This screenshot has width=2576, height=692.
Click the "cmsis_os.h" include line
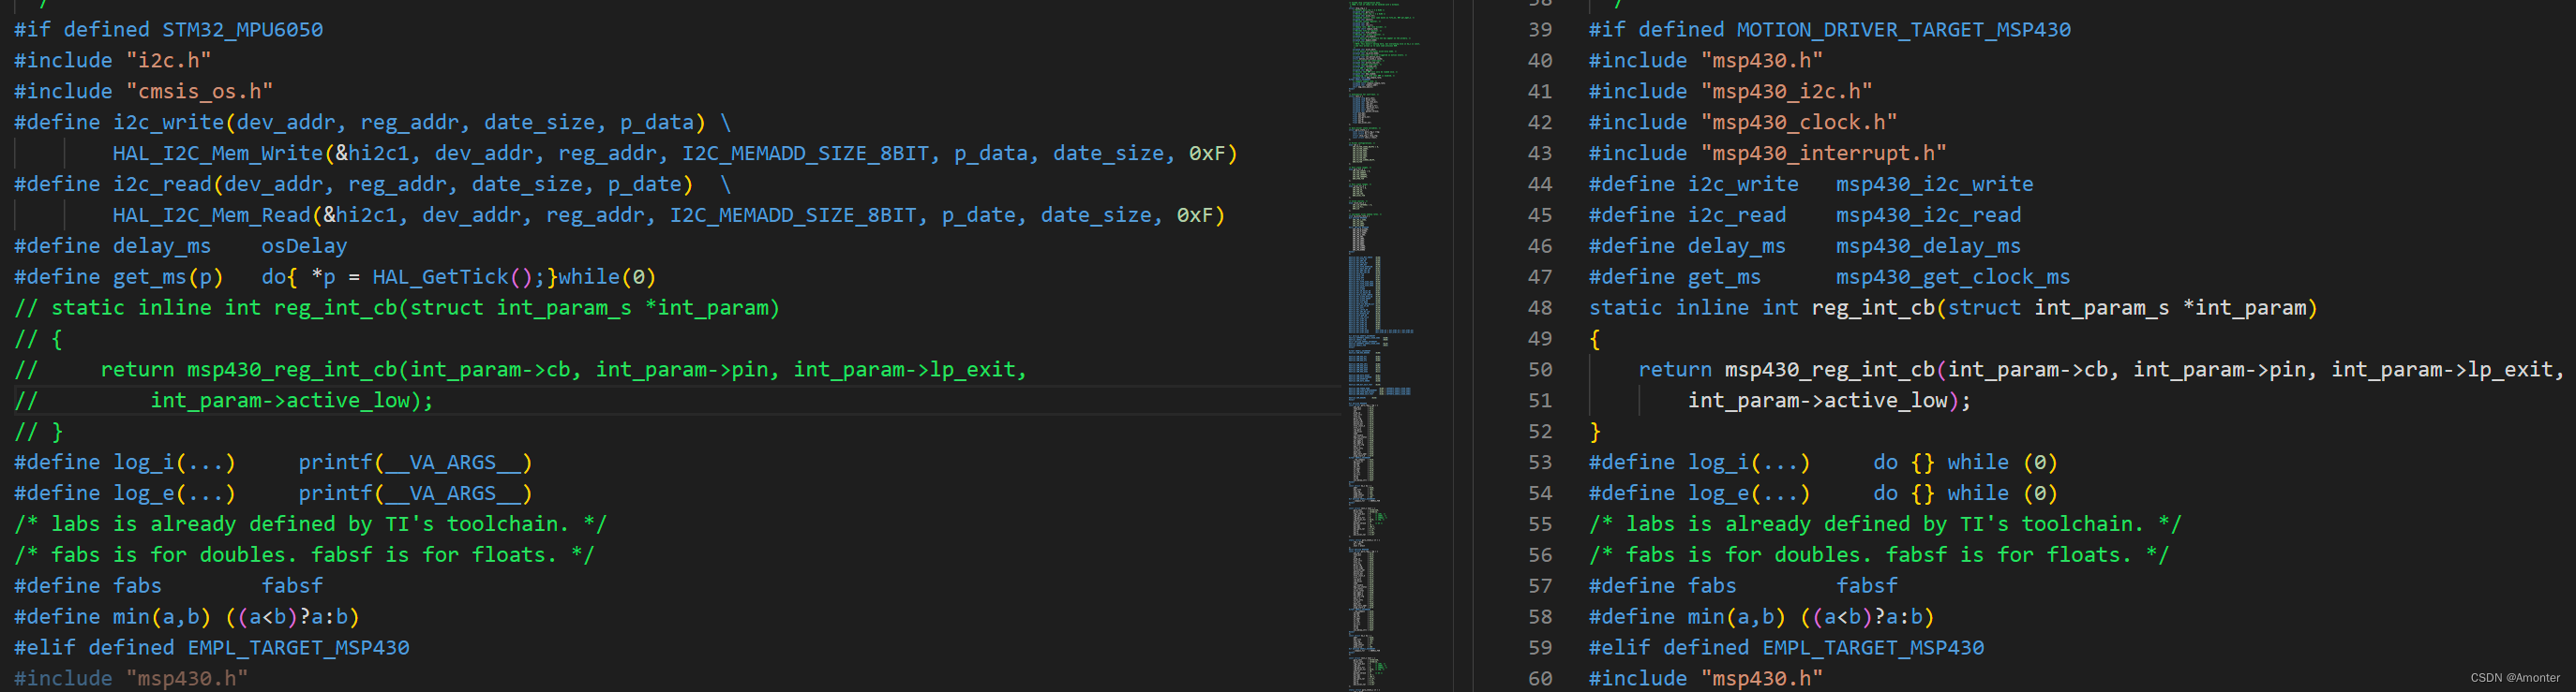[x=200, y=92]
